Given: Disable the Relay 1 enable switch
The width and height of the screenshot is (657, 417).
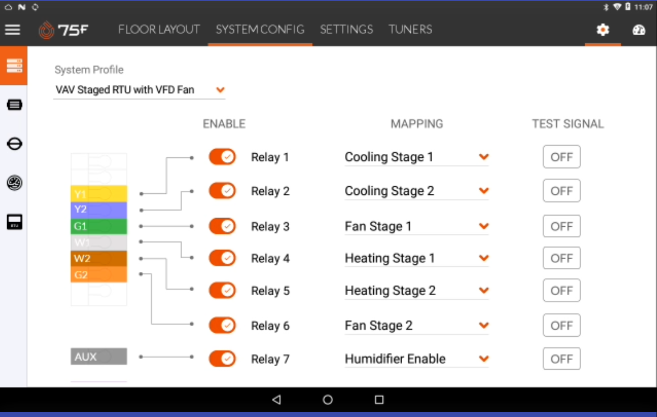Looking at the screenshot, I should click(222, 157).
